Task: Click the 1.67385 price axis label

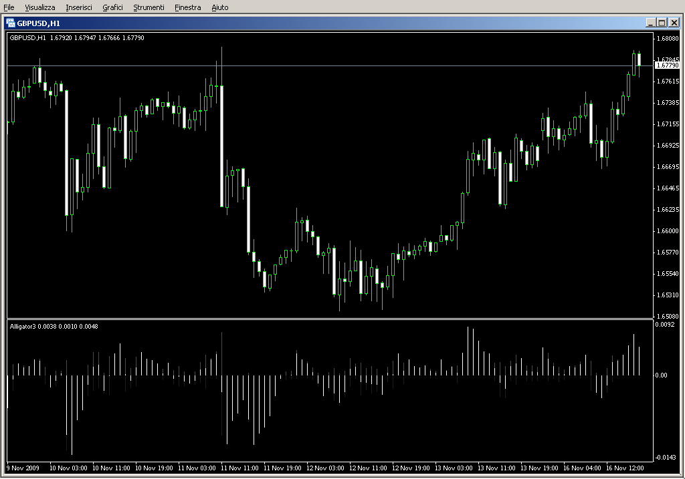Action: (668, 102)
